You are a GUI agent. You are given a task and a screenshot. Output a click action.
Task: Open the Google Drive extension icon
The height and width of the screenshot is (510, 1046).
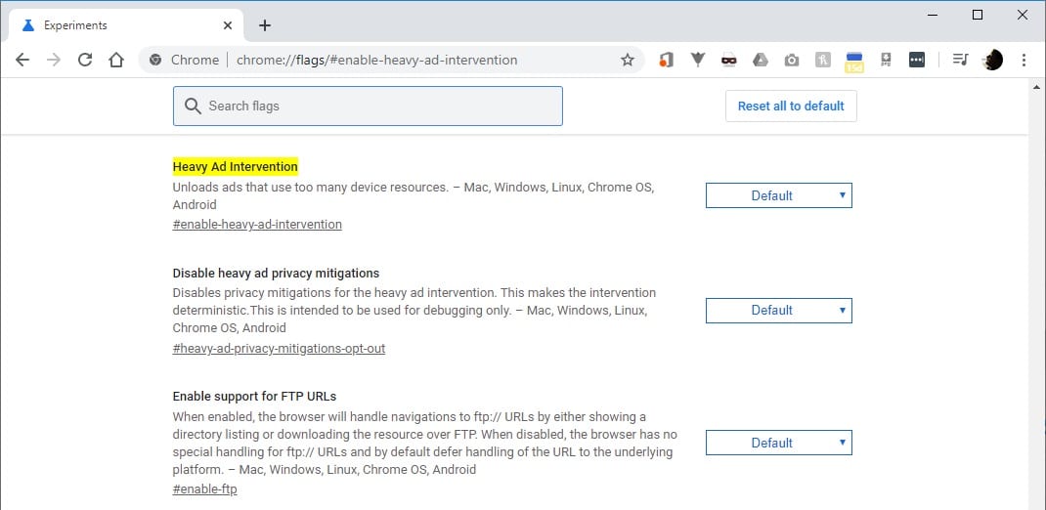[760, 60]
